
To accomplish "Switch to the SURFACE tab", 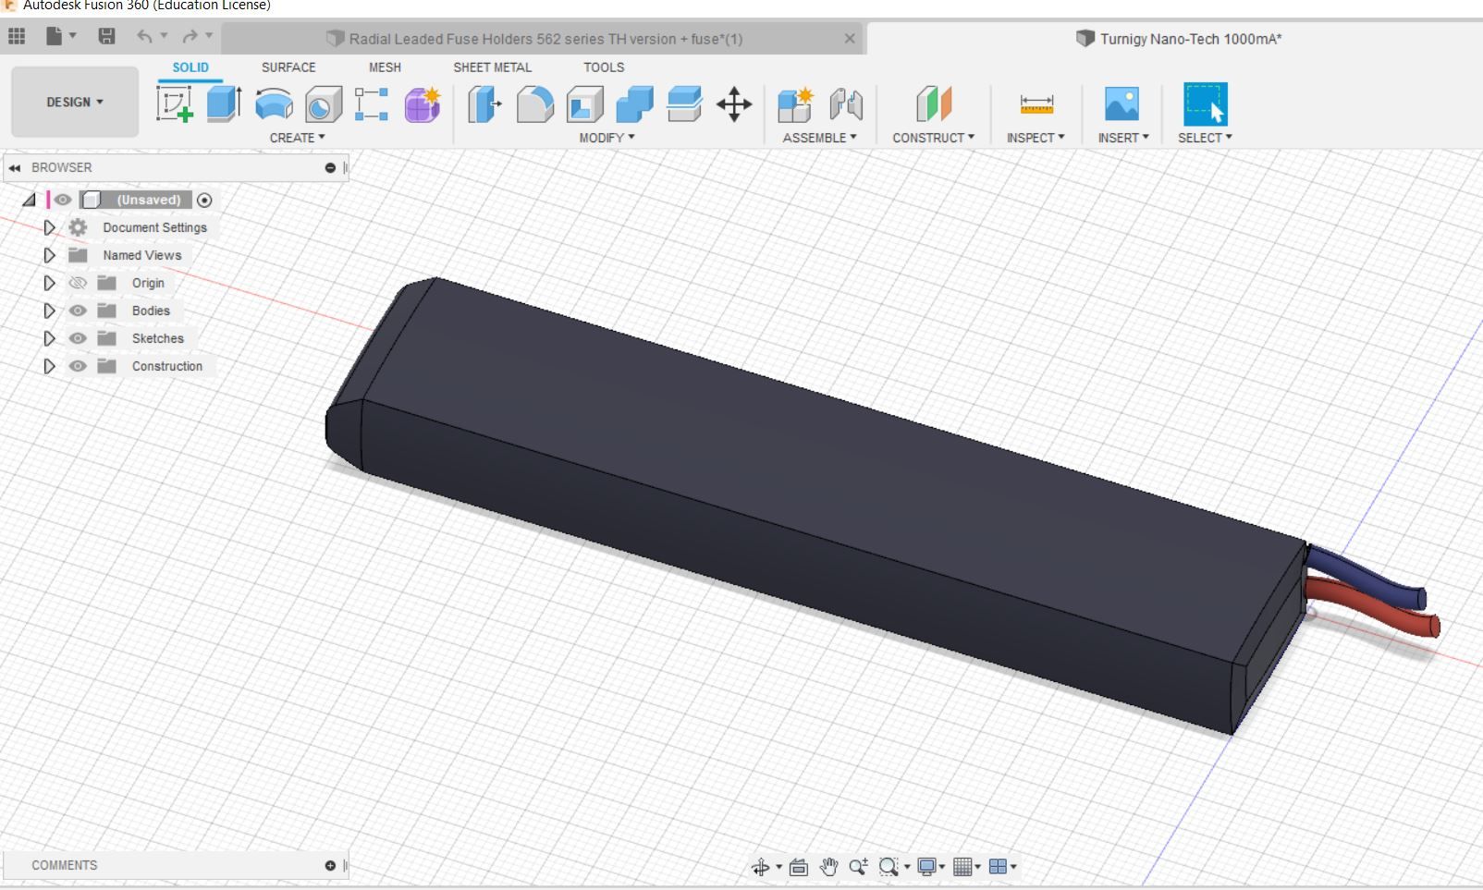I will 288,67.
